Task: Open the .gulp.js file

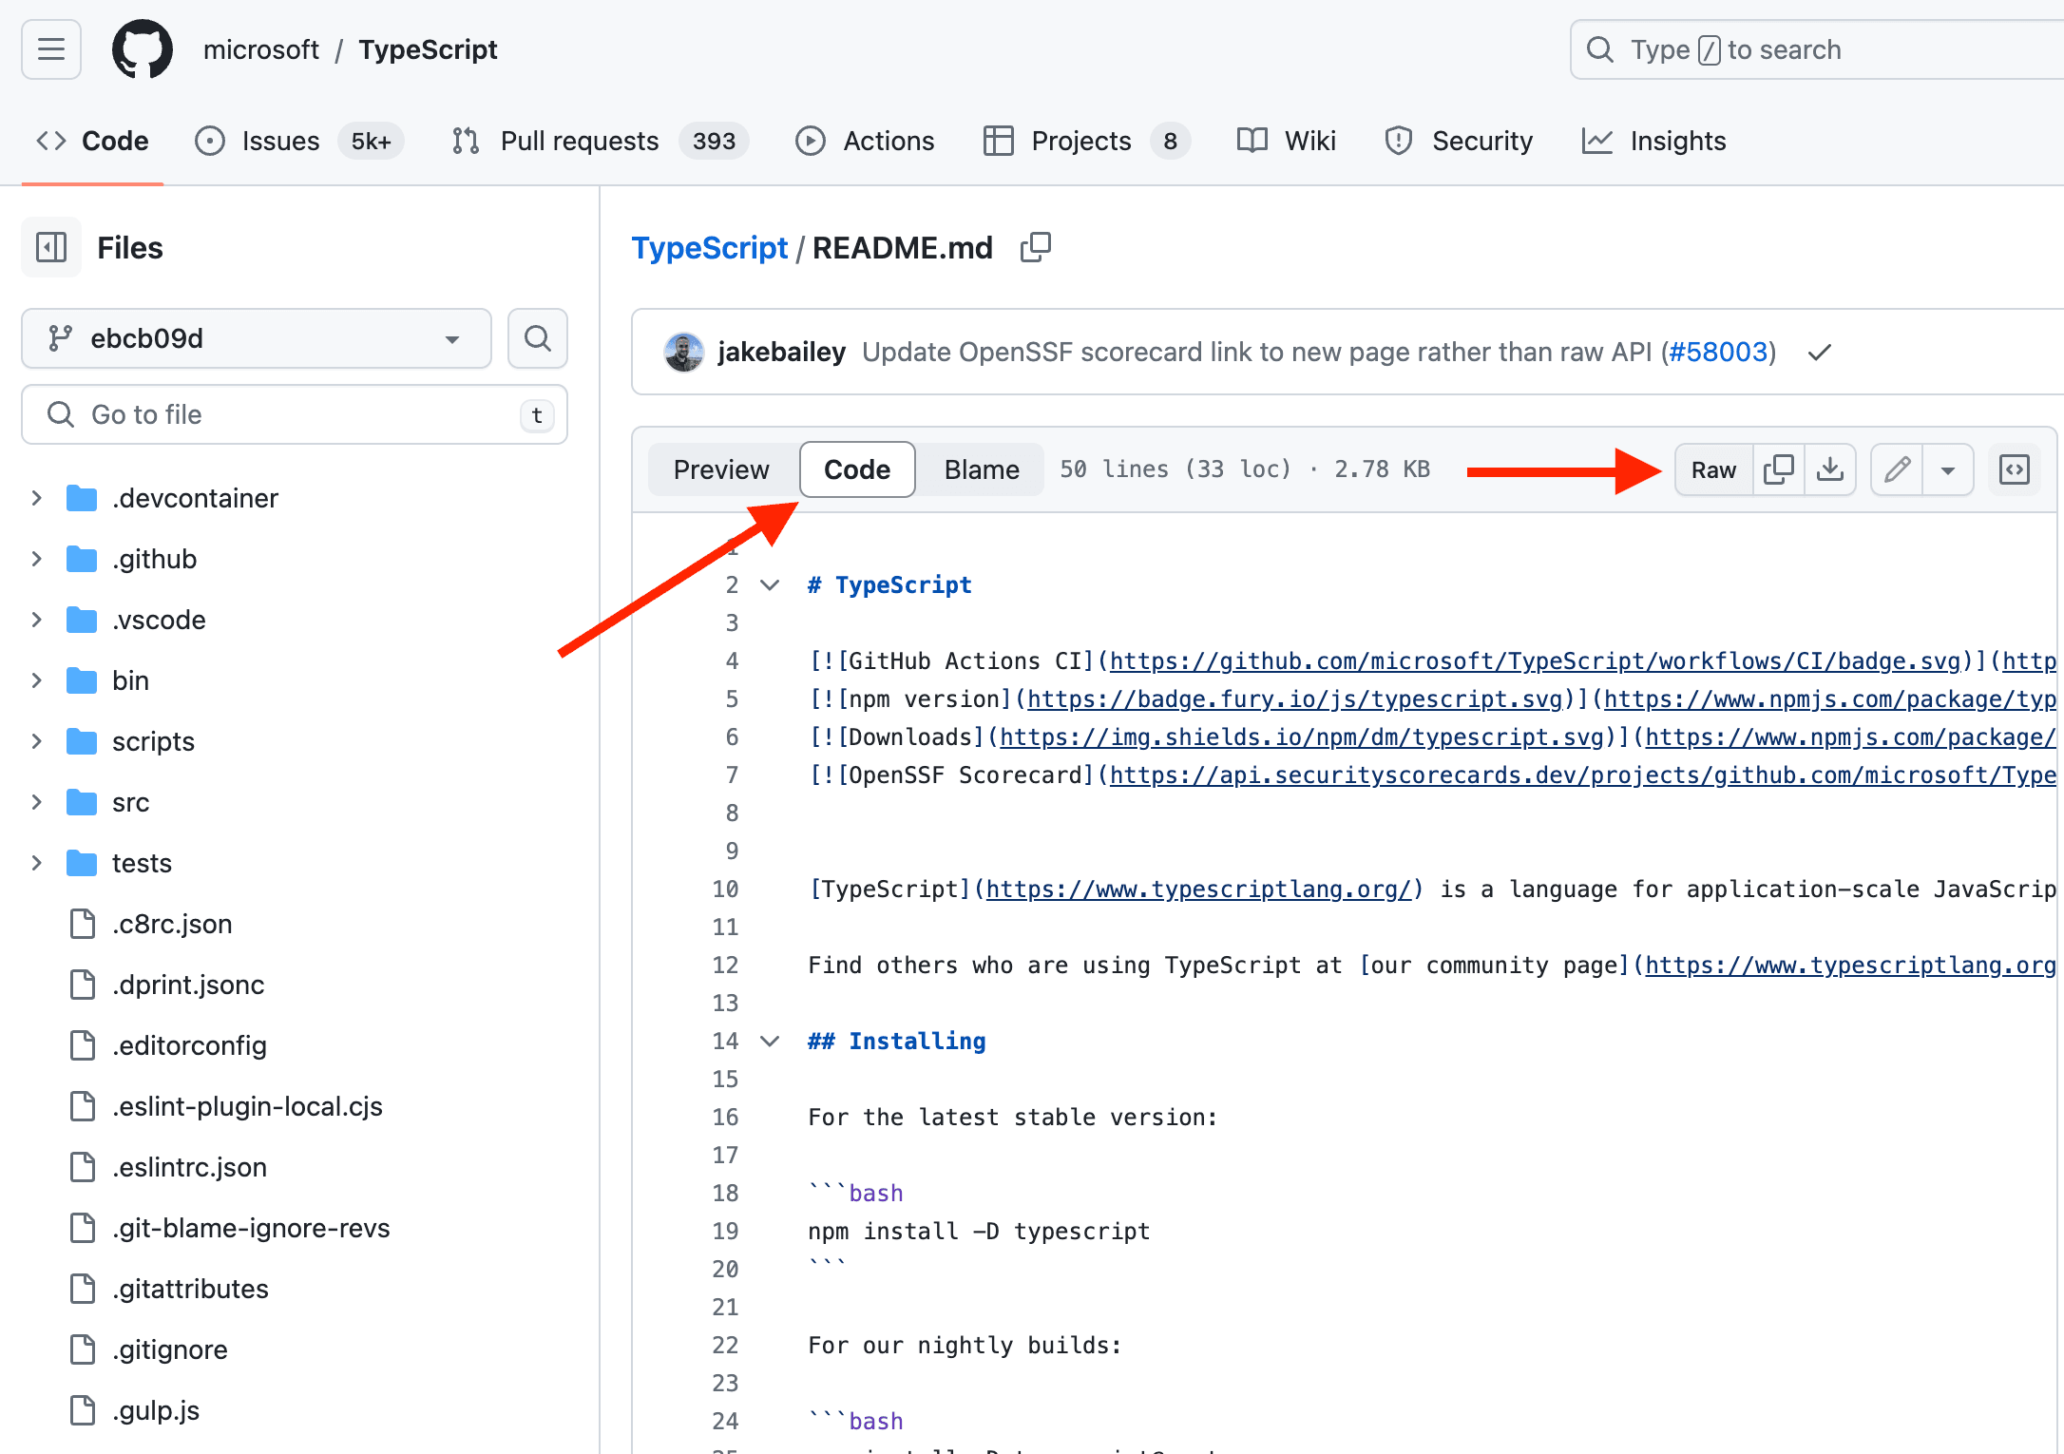Action: tap(155, 1410)
